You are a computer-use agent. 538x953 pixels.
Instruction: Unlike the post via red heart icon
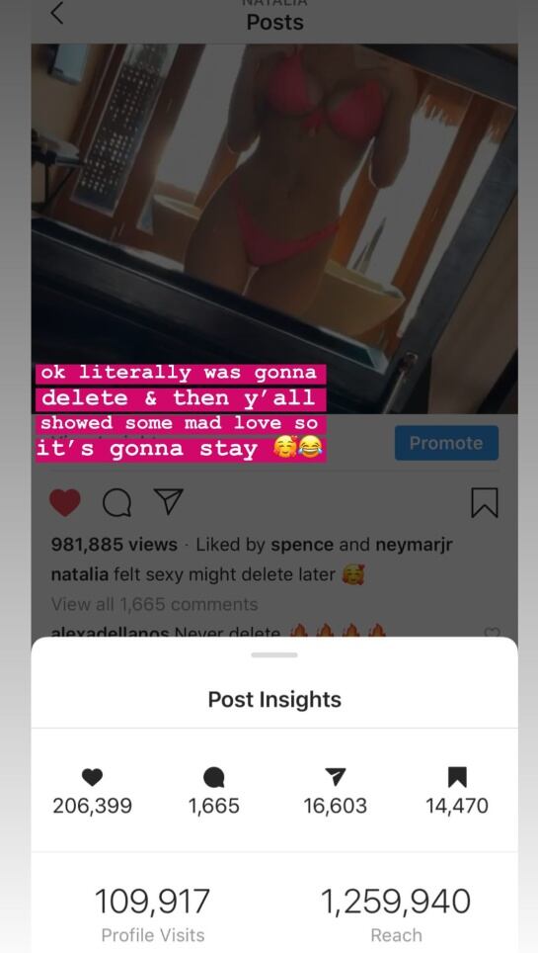pyautogui.click(x=65, y=503)
